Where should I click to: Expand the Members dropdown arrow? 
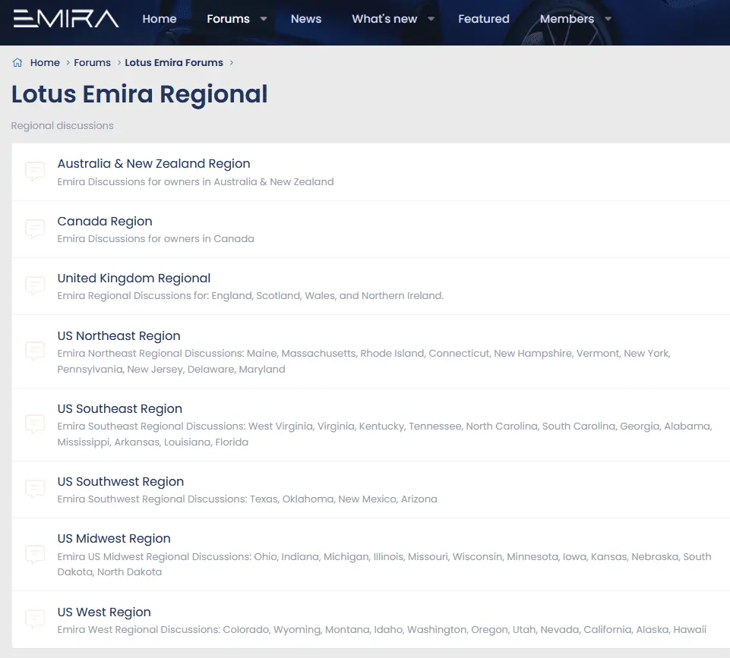click(608, 19)
